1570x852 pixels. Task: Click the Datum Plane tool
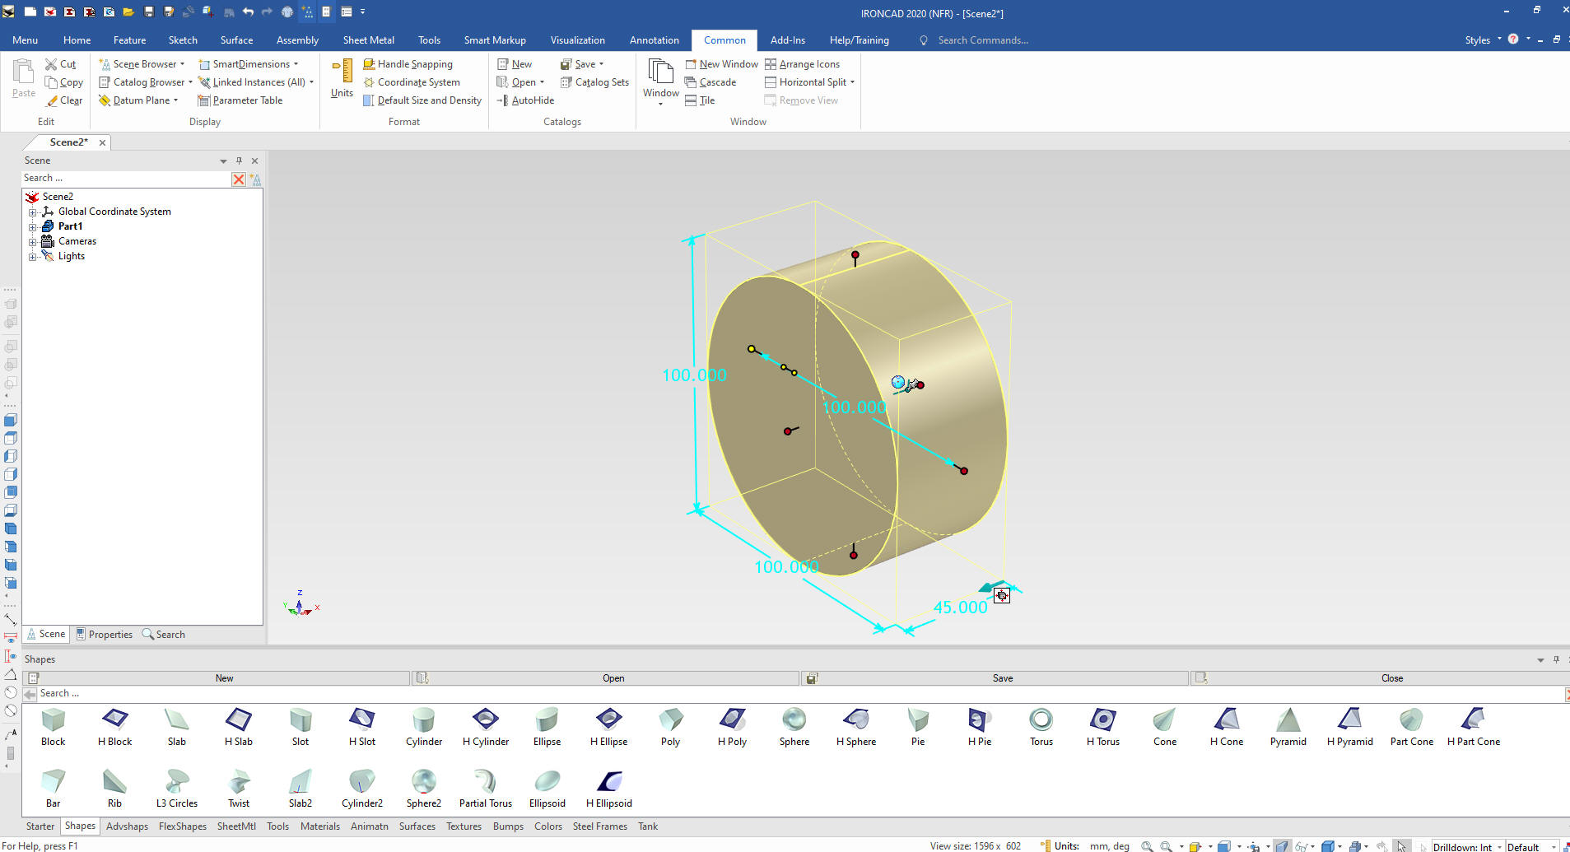click(x=141, y=100)
